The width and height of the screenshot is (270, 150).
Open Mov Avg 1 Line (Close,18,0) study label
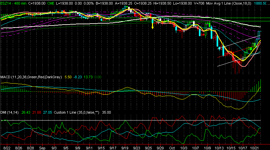pyautogui.click(x=229, y=3)
